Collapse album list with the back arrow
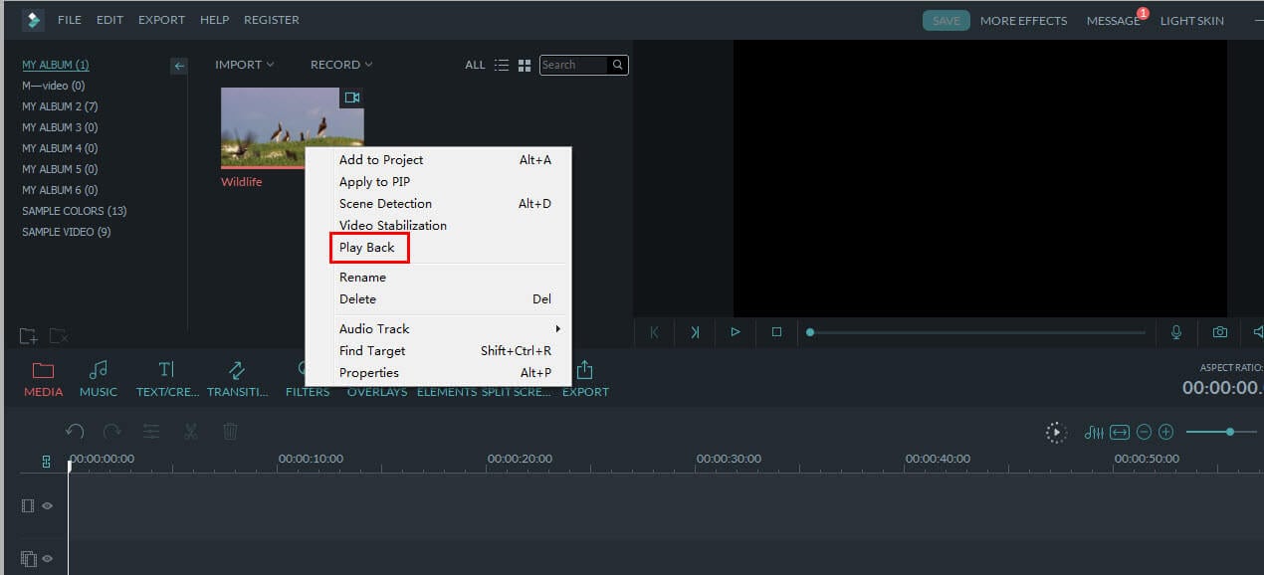Screen dimensions: 1264x575 point(179,66)
